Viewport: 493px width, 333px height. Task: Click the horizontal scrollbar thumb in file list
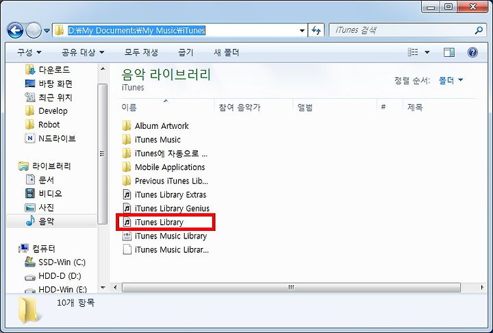pos(291,287)
